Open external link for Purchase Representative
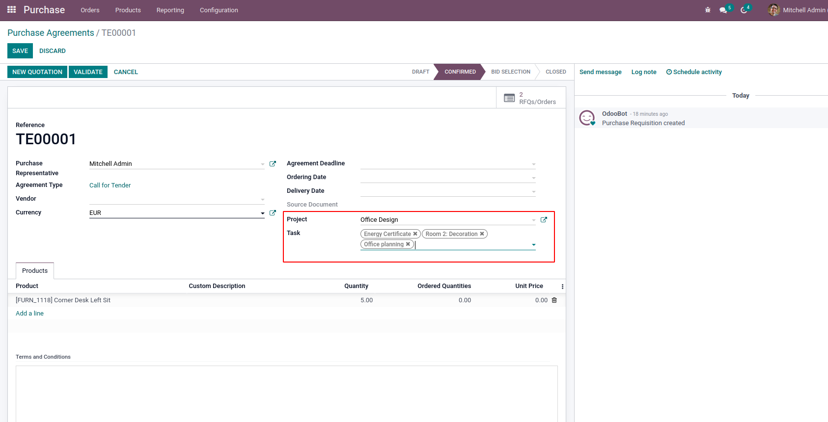This screenshot has height=422, width=828. [273, 164]
